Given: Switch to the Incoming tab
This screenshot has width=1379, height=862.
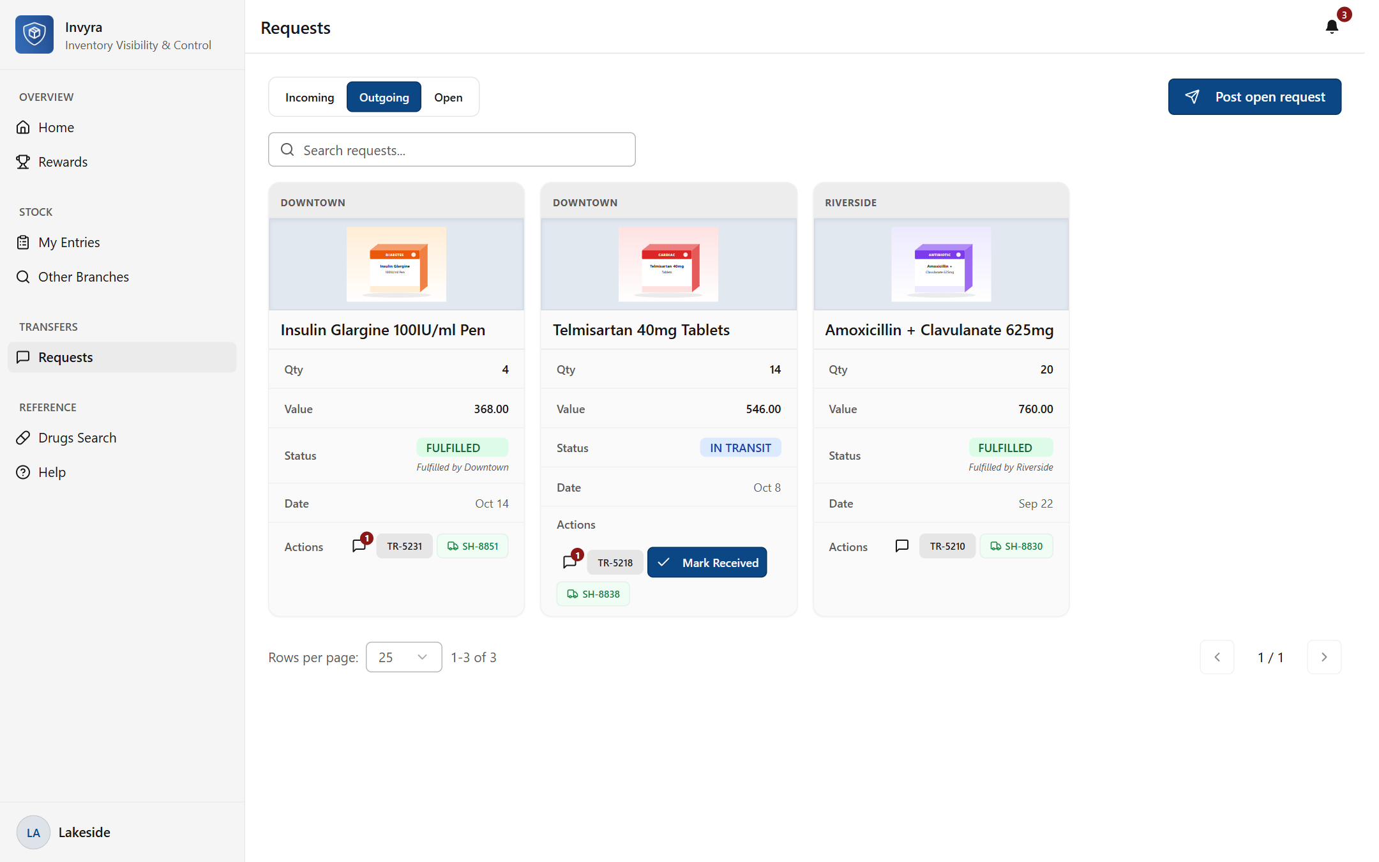Looking at the screenshot, I should [310, 97].
